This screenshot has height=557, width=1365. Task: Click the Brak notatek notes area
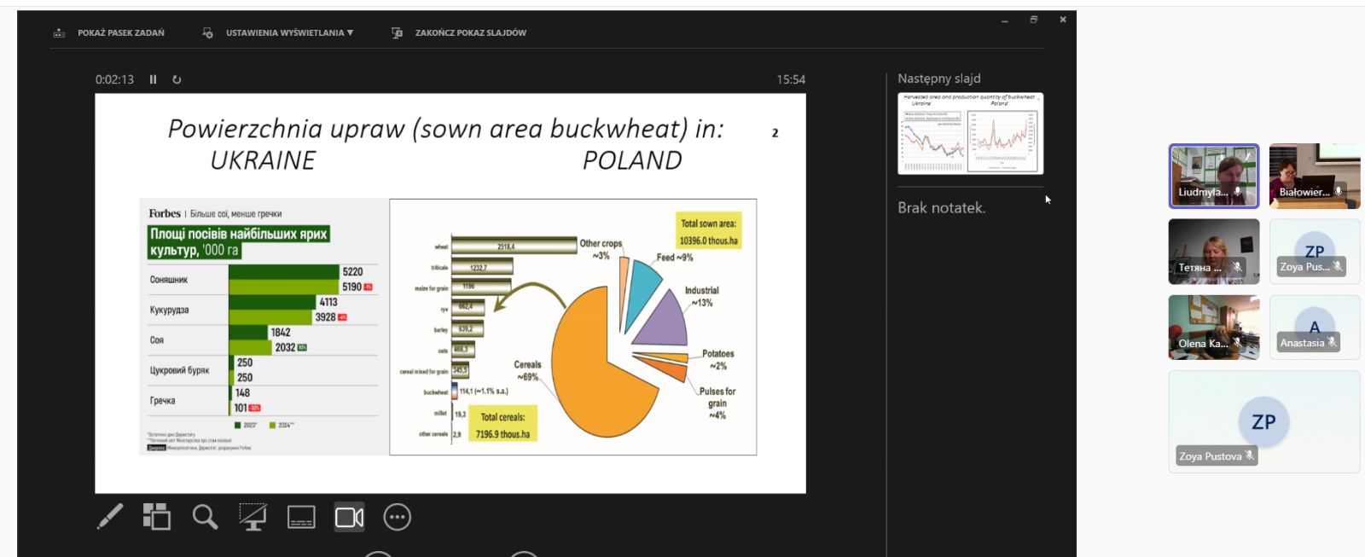941,208
